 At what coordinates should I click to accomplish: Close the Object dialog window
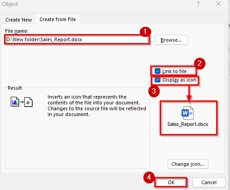coord(218,4)
